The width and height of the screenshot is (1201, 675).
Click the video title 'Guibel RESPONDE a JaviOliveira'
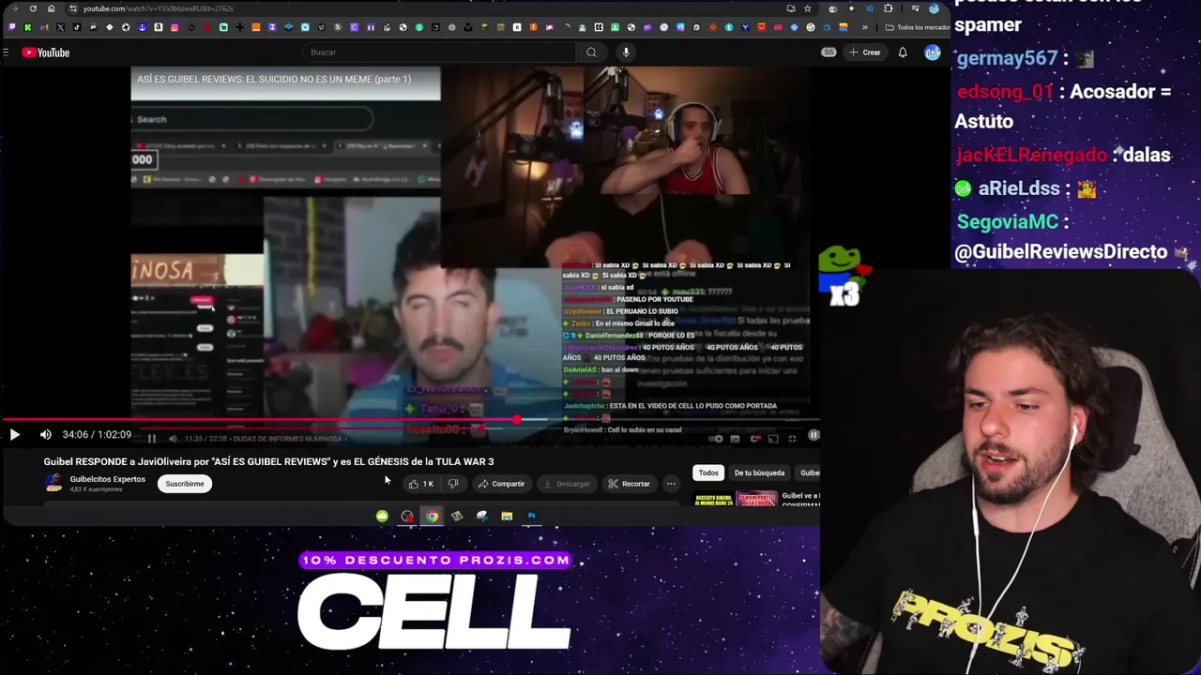(268, 461)
